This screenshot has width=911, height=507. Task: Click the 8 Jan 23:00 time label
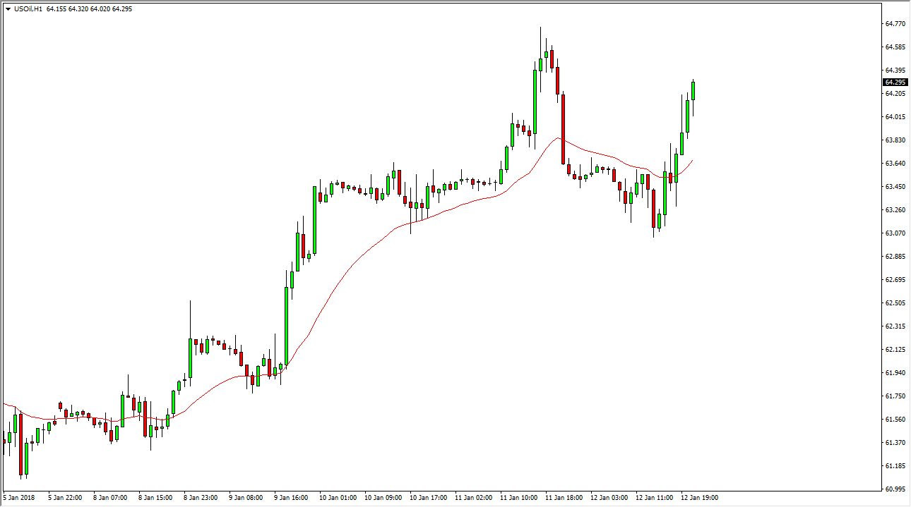click(201, 498)
